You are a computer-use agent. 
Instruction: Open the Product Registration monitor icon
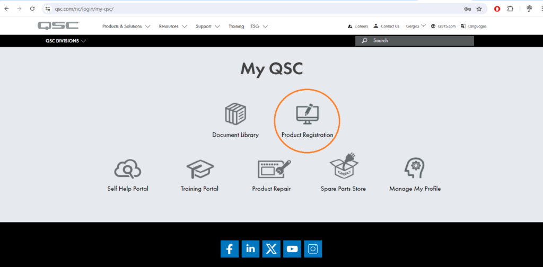(x=307, y=113)
